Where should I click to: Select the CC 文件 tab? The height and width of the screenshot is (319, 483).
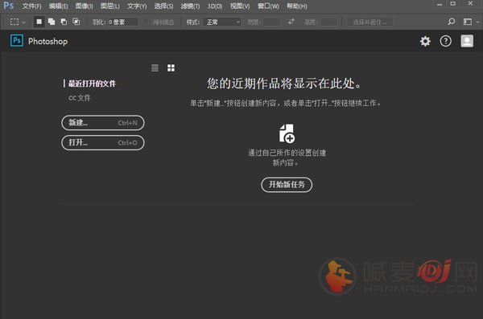point(80,98)
